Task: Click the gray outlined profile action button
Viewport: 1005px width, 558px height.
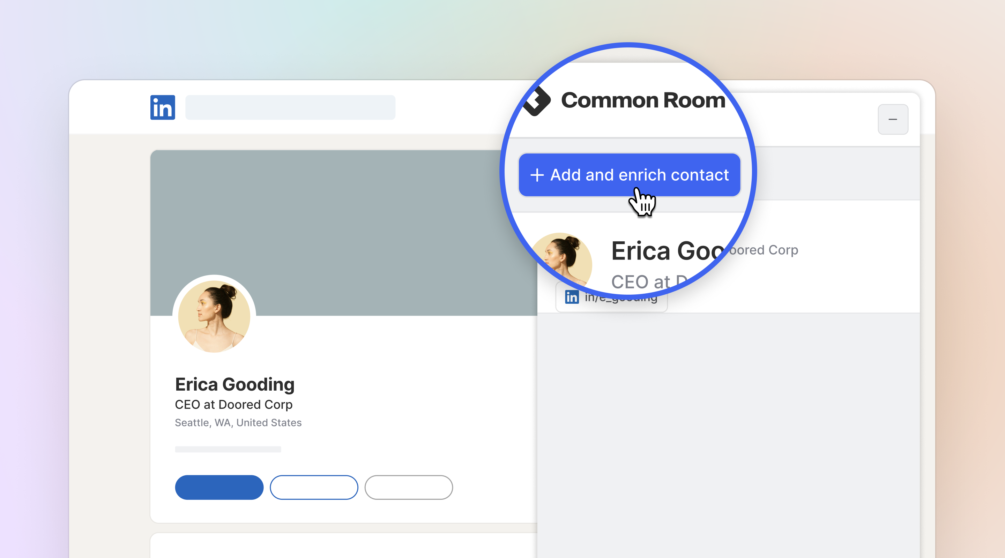Action: 409,487
